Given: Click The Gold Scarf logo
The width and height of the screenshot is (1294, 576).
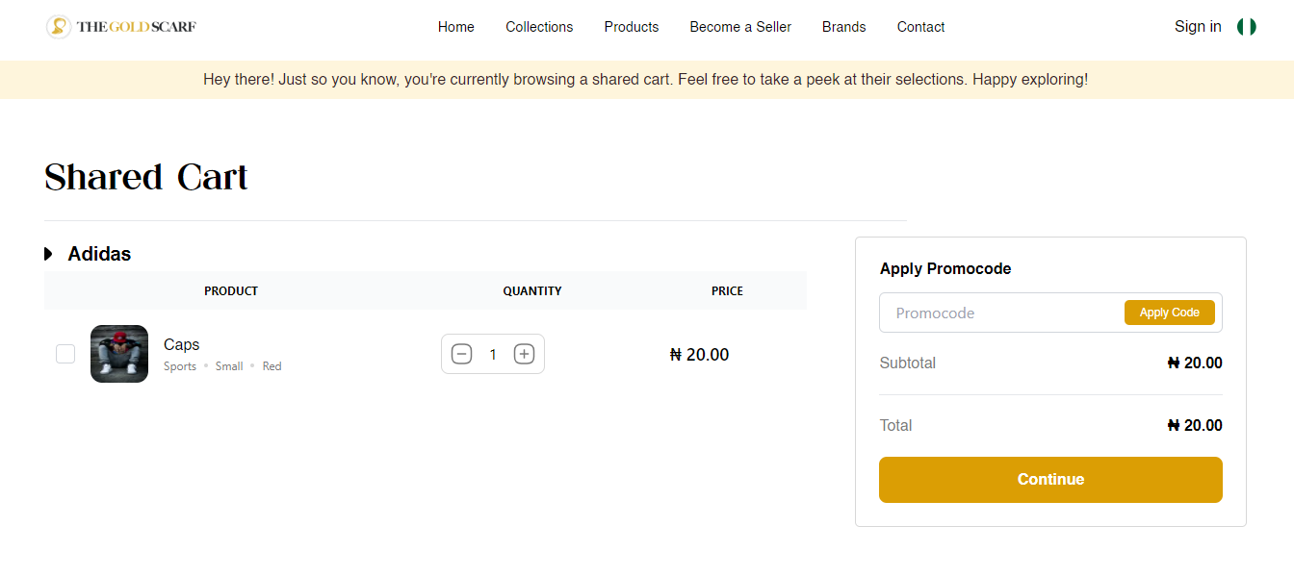Looking at the screenshot, I should pos(121,27).
